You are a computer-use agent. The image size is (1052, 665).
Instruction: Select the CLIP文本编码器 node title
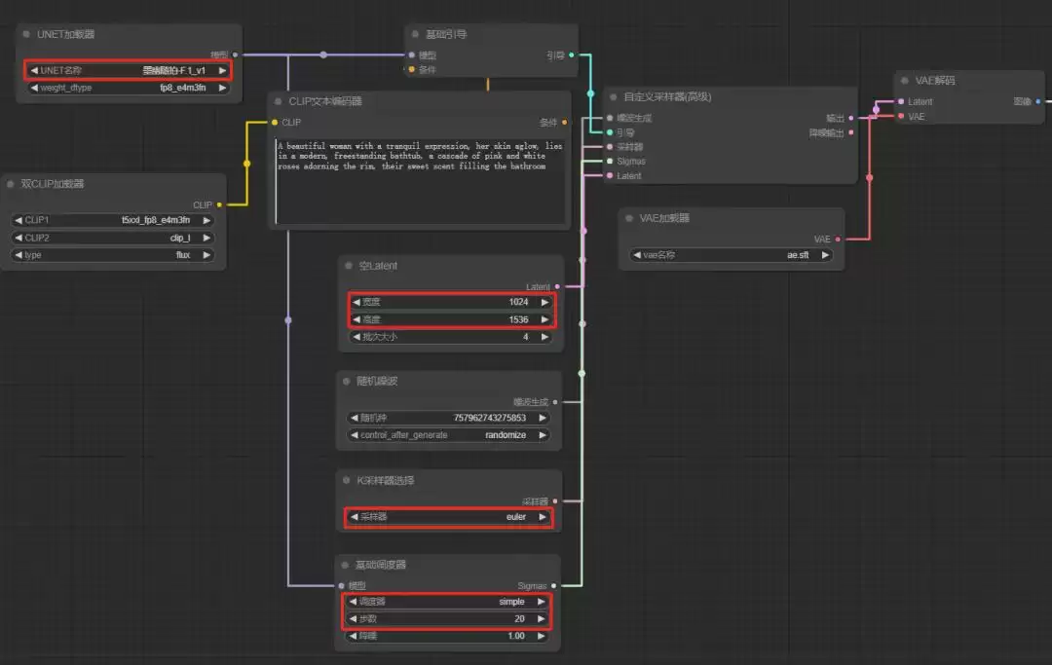[x=325, y=101]
